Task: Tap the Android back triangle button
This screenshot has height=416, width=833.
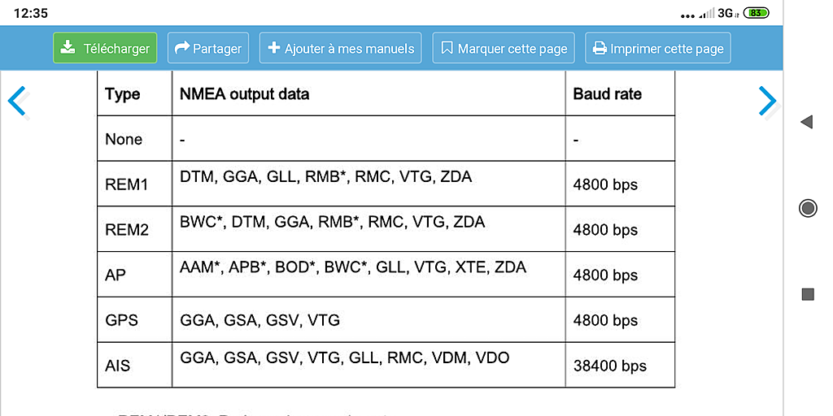Action: 806,123
